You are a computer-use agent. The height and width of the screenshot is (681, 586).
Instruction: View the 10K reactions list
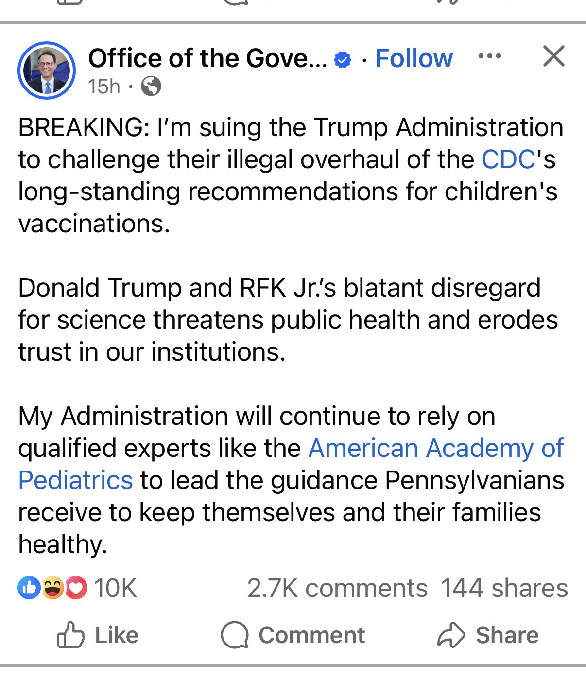(116, 588)
